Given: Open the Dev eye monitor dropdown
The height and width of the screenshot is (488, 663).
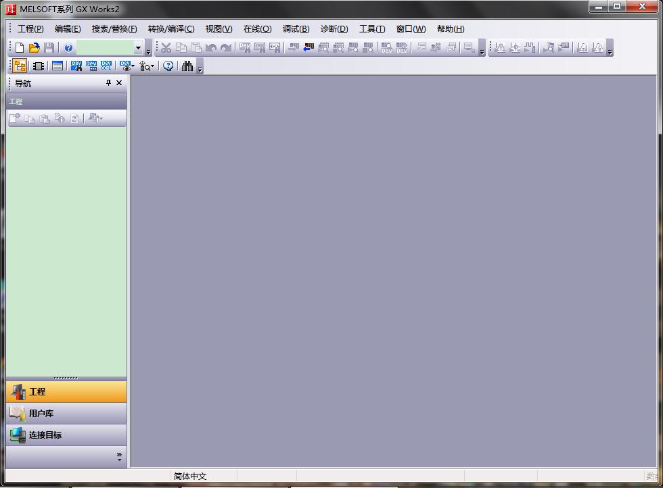Looking at the screenshot, I should click(127, 66).
